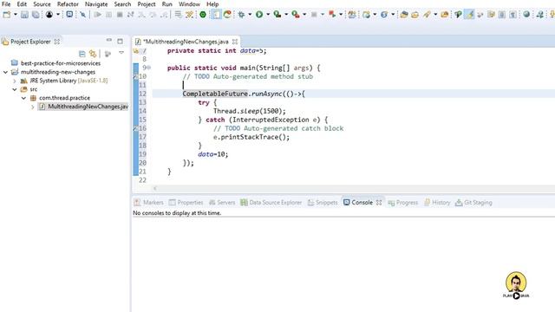Click the Save All toolbar icon
Screen dimensions: 555x312
pyautogui.click(x=36, y=15)
